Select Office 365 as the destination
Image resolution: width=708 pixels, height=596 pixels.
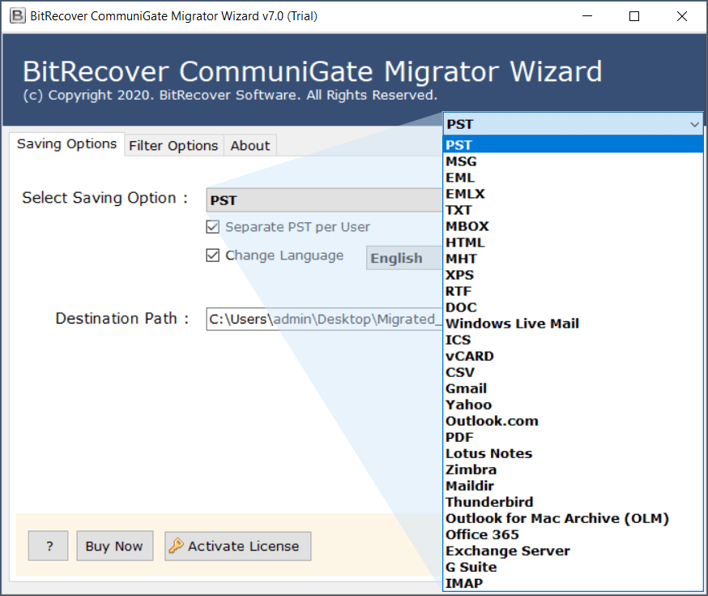click(x=573, y=535)
